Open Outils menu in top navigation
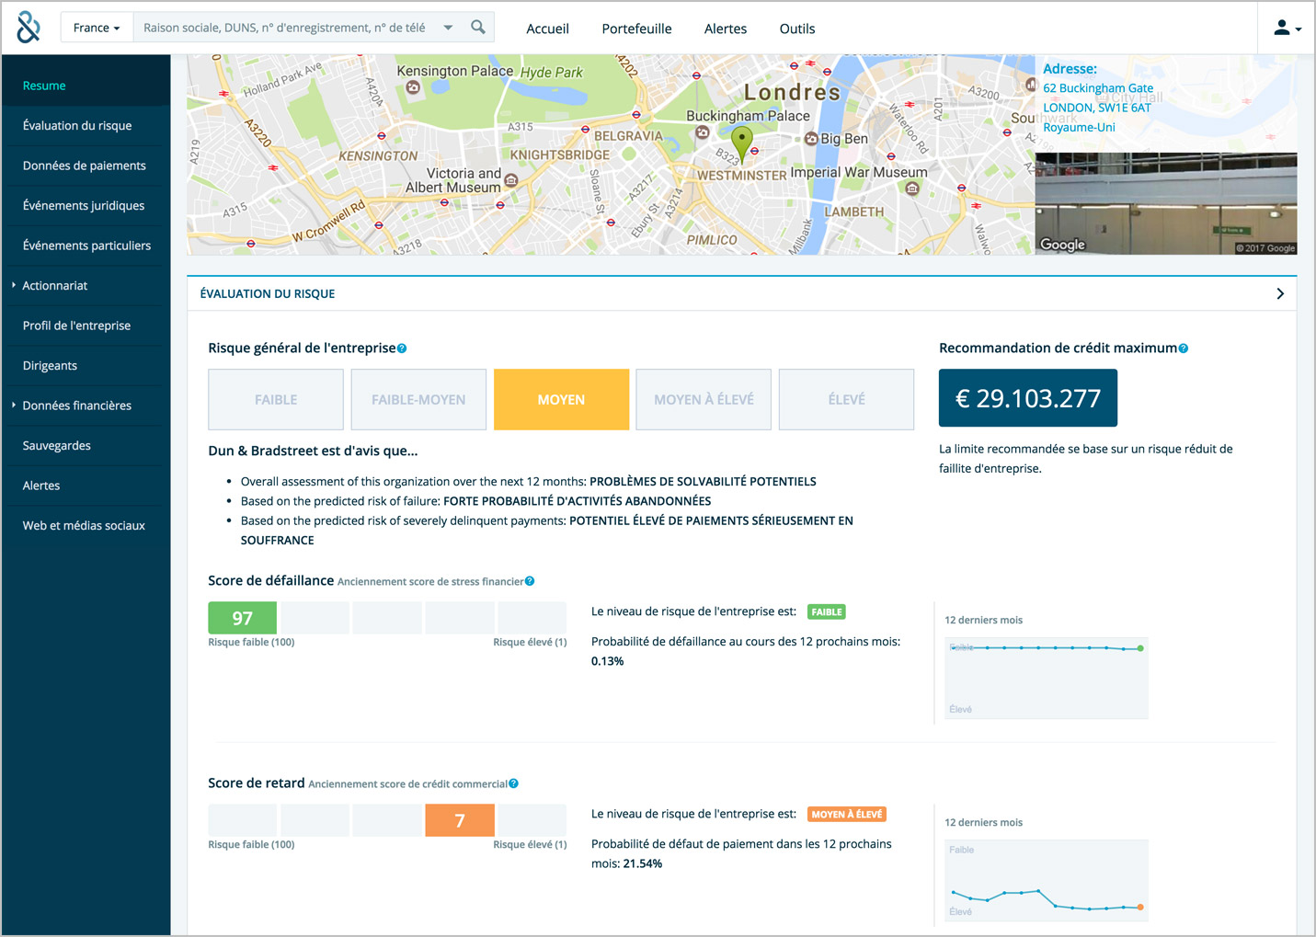 (x=797, y=29)
